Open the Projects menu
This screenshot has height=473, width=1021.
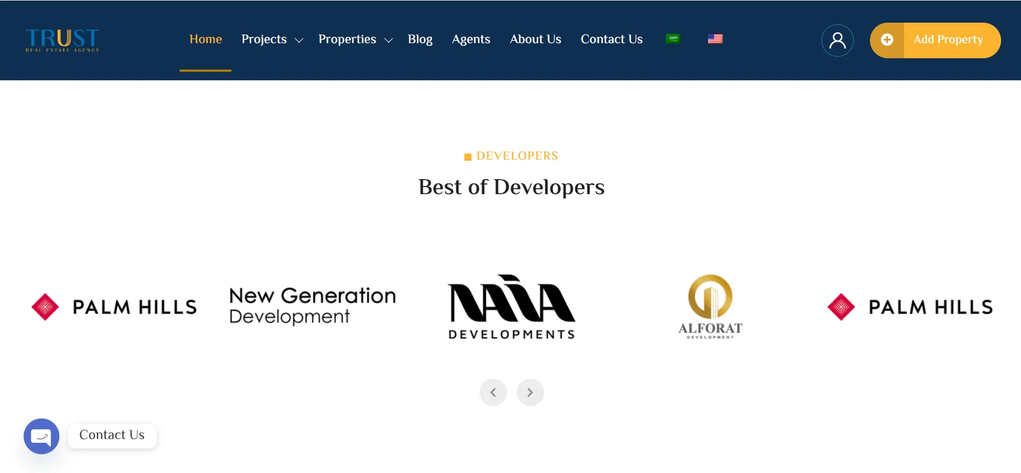[x=264, y=39]
